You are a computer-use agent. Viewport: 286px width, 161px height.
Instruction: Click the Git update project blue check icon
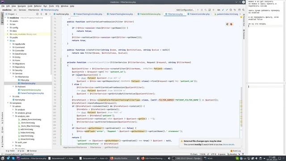coord(223,10)
